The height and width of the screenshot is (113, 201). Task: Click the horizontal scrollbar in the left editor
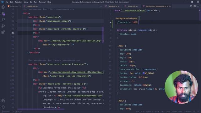click(41, 110)
